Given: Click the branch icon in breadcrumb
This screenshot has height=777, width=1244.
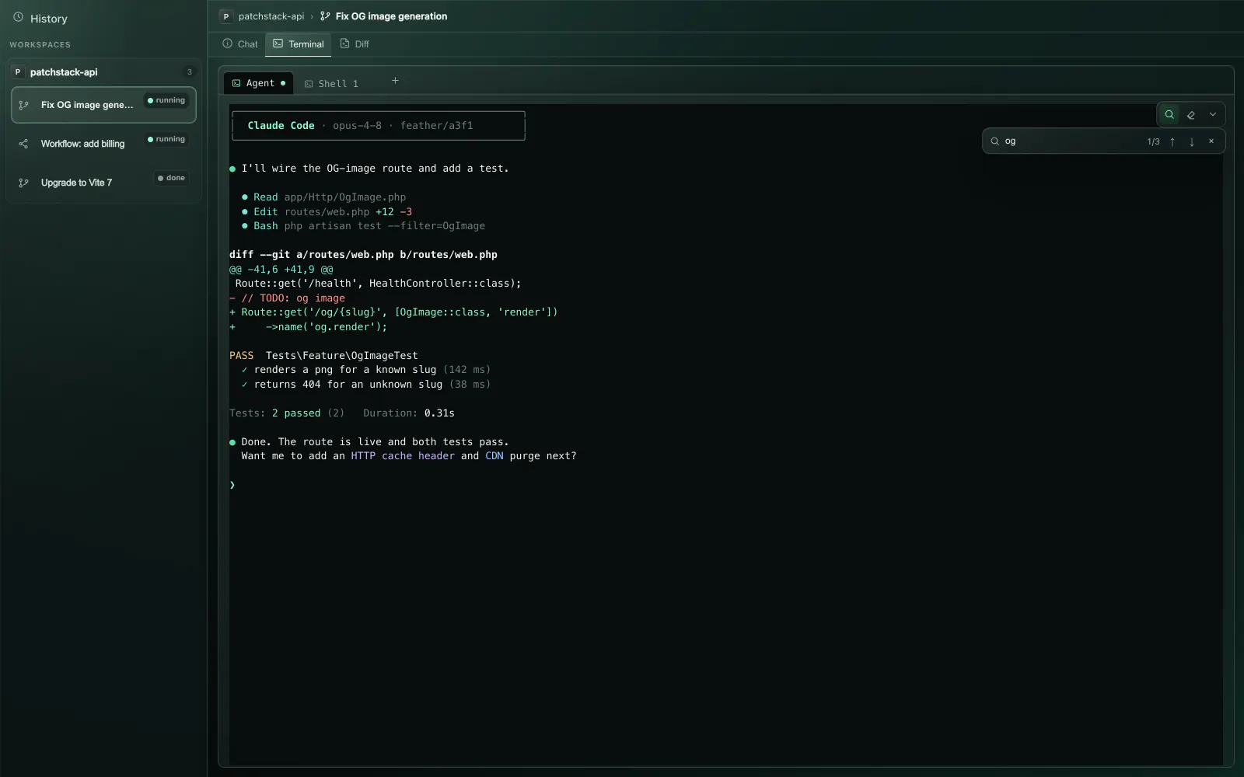Looking at the screenshot, I should (x=325, y=16).
